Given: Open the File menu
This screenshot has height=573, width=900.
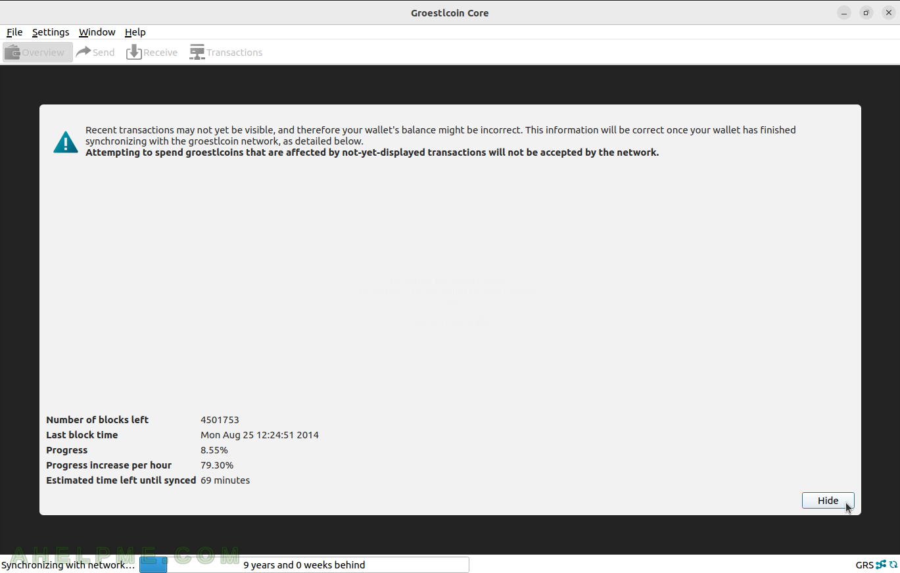Looking at the screenshot, I should coord(14,32).
